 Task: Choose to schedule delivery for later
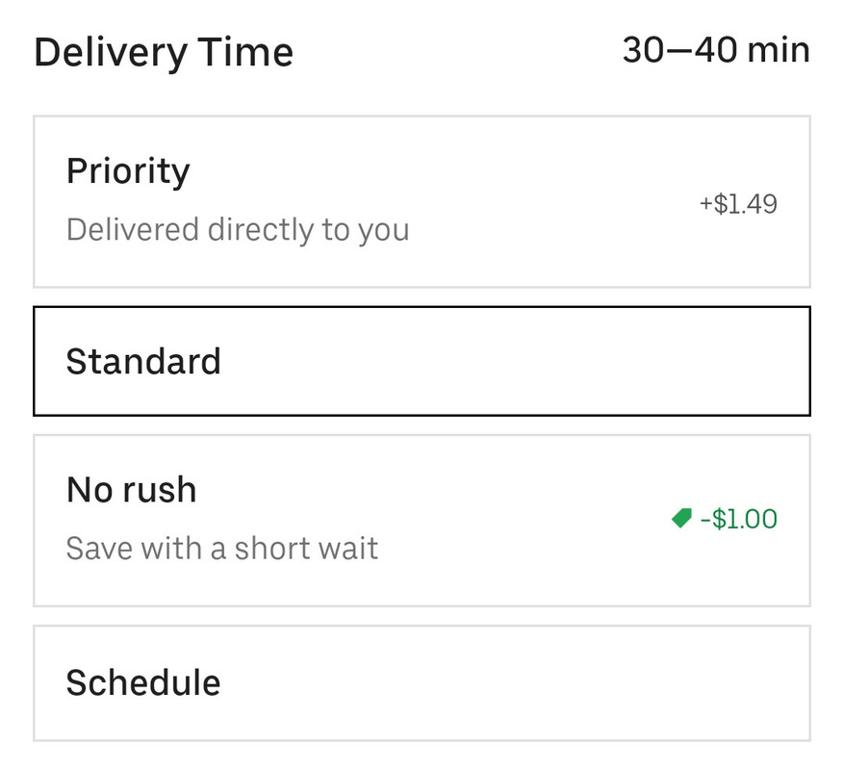[x=422, y=682]
